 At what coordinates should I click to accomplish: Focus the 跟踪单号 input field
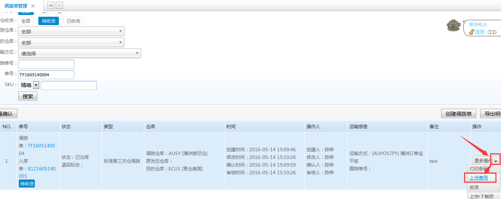pos(46,64)
